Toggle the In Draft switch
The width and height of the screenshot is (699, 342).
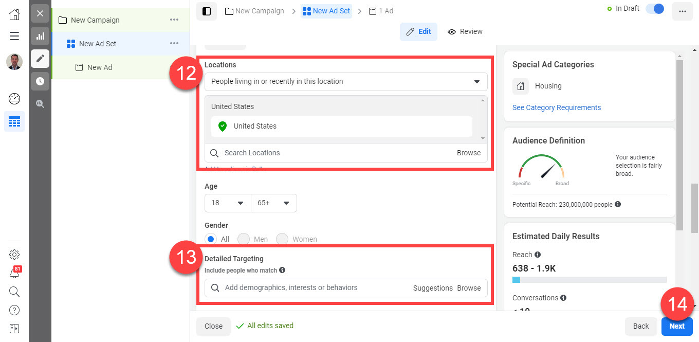click(655, 9)
